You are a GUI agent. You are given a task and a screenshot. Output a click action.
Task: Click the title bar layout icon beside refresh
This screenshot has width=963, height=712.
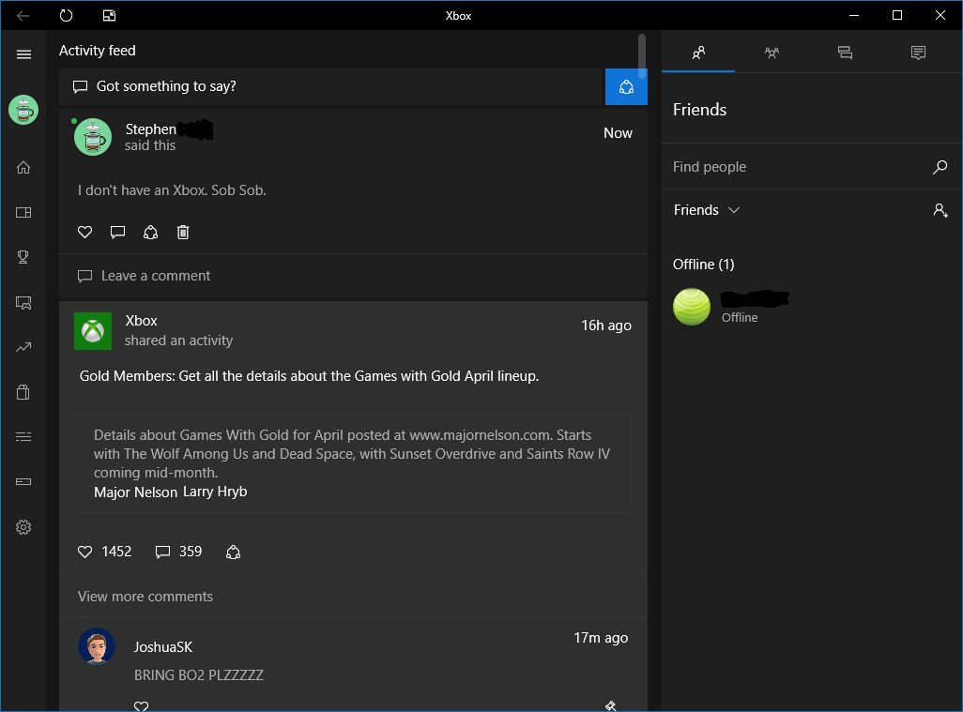(109, 15)
